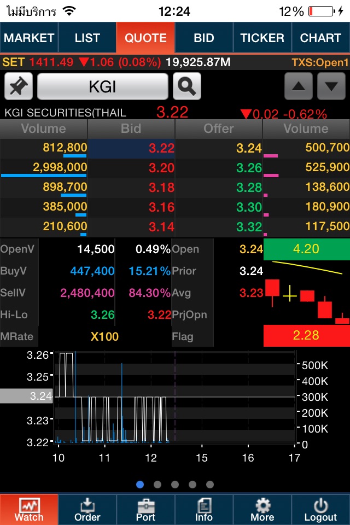
Task: Tap the offer price 3.28
Action: point(249,188)
